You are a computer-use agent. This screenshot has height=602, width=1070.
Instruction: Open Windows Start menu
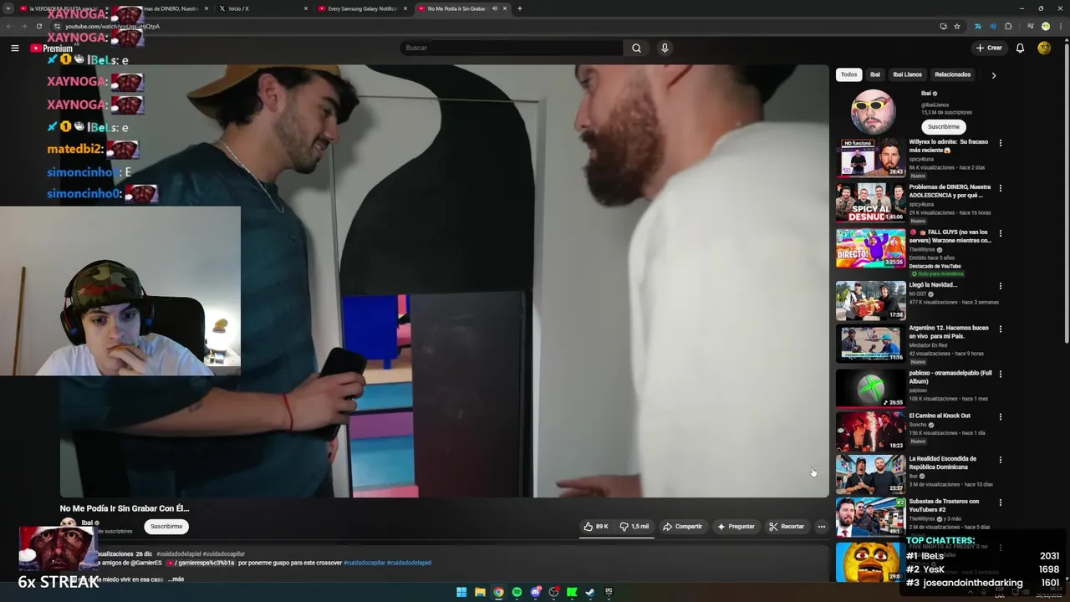461,592
